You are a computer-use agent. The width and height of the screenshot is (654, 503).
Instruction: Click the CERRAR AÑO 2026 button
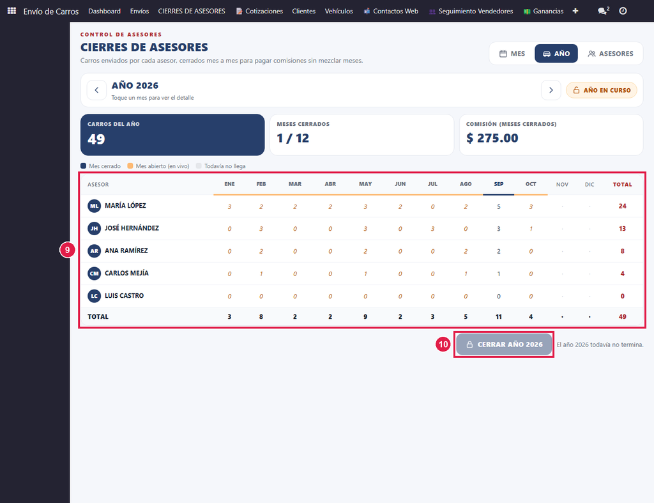[504, 344]
